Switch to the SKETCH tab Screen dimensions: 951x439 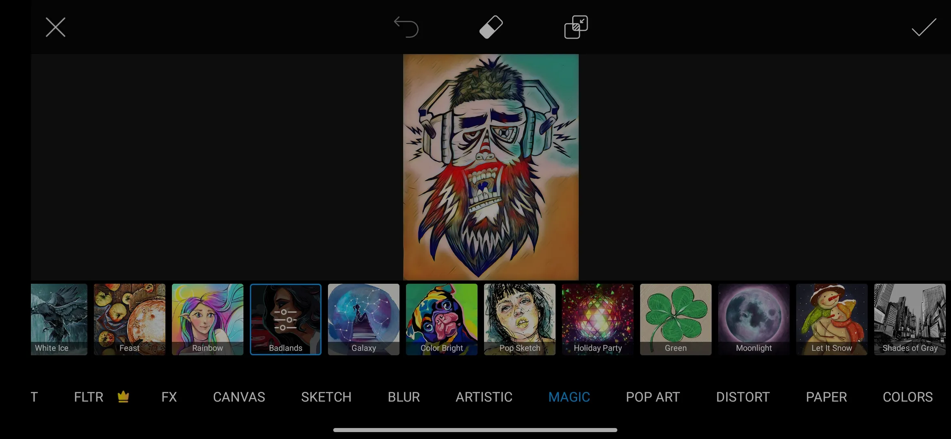click(326, 397)
